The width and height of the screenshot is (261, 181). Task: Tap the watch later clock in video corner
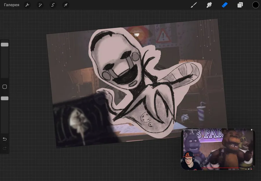point(252,130)
